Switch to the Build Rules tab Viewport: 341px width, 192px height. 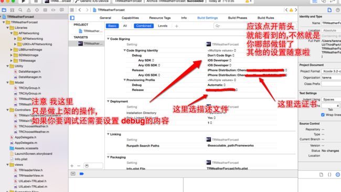click(x=266, y=18)
